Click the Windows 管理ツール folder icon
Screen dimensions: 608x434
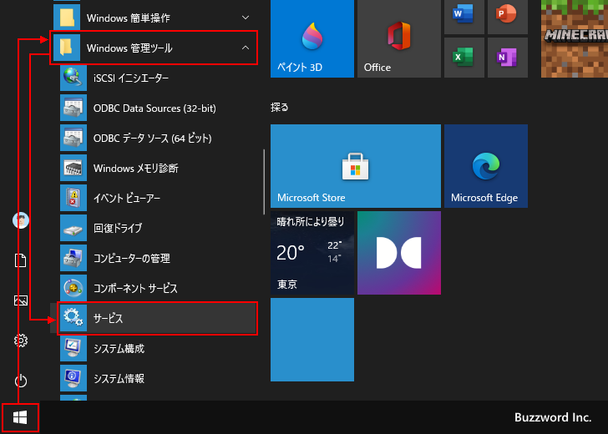click(x=67, y=48)
